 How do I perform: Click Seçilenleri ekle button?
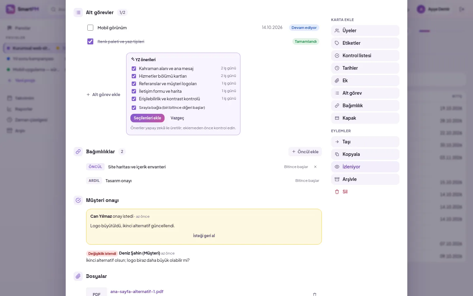coord(147,118)
